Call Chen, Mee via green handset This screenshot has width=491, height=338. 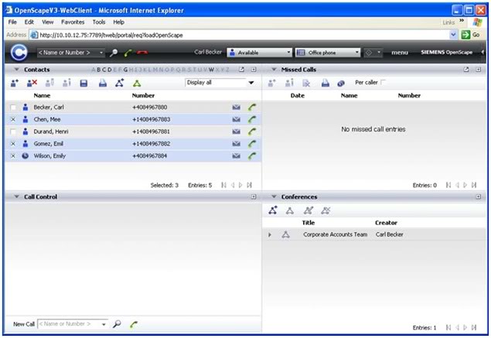point(252,119)
